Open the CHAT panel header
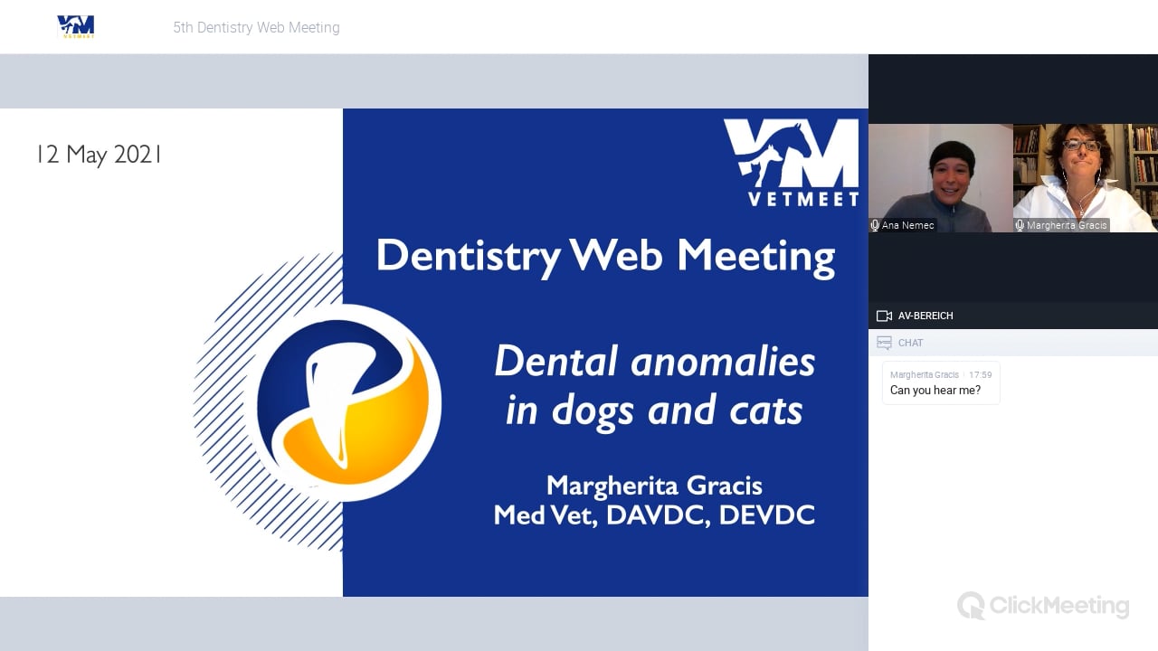1158x651 pixels. coord(1013,343)
